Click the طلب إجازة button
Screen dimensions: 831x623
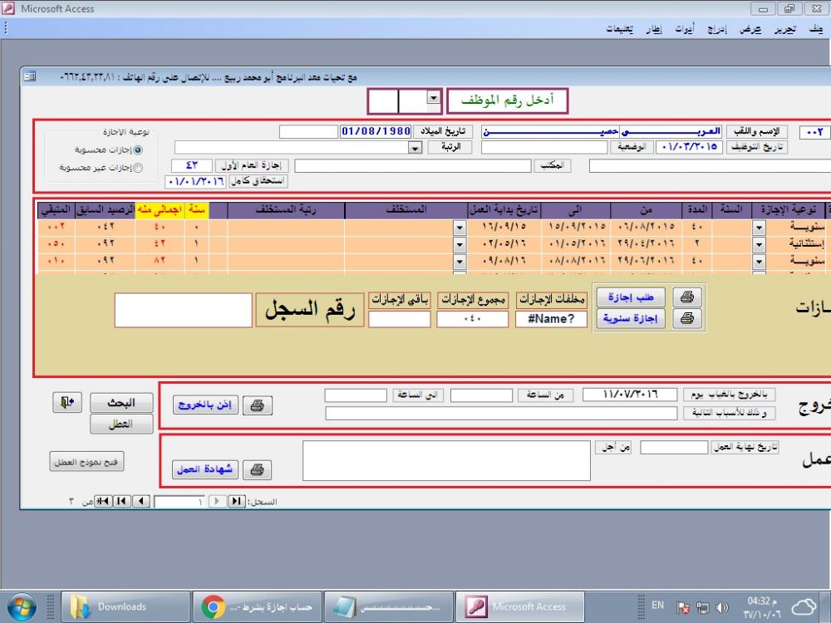click(x=631, y=297)
